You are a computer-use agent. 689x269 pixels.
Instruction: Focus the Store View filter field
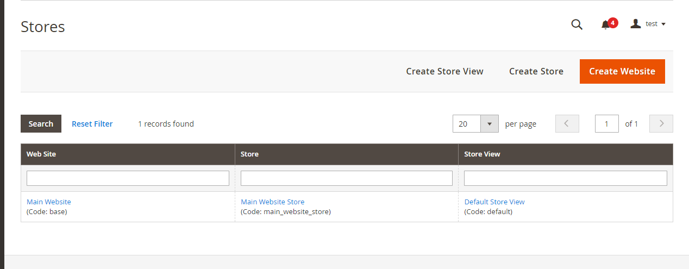coord(566,178)
